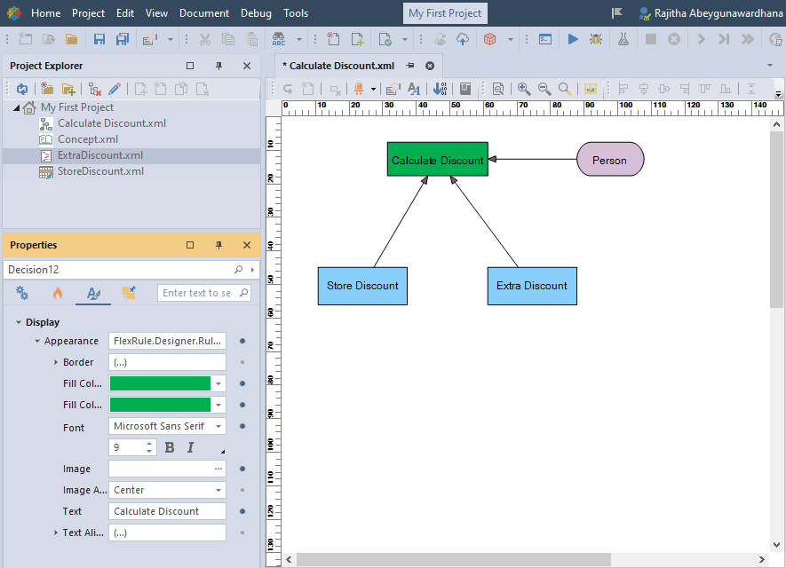Open the first Fill Color dropdown arrow
The width and height of the screenshot is (786, 568).
click(218, 383)
